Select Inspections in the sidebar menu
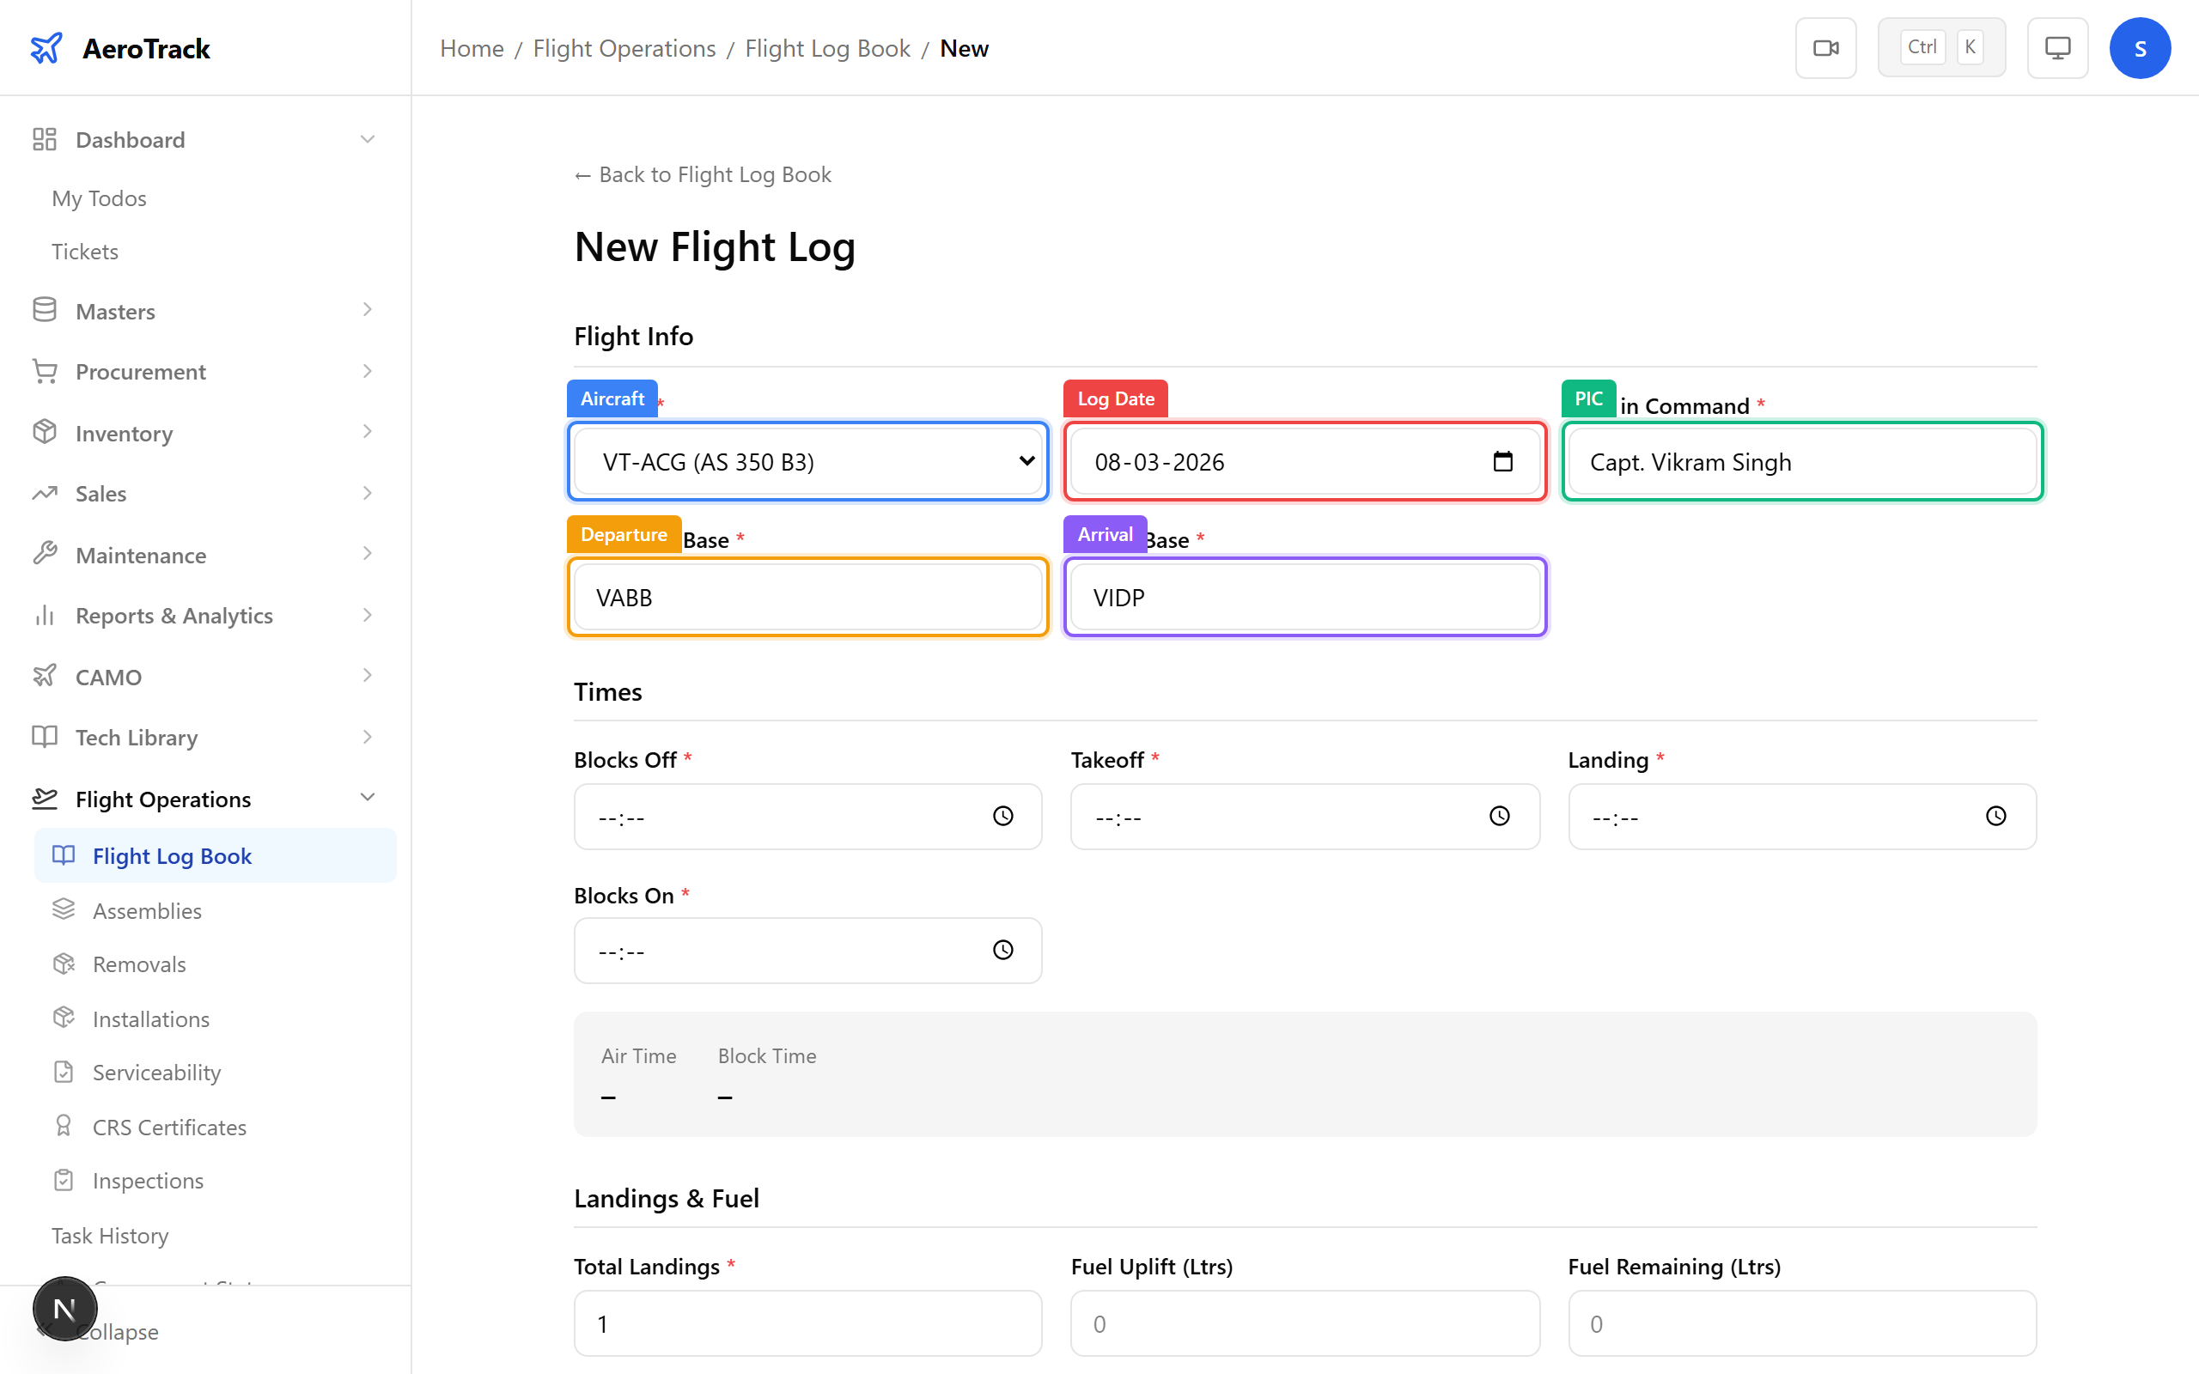2199x1374 pixels. click(x=147, y=1180)
